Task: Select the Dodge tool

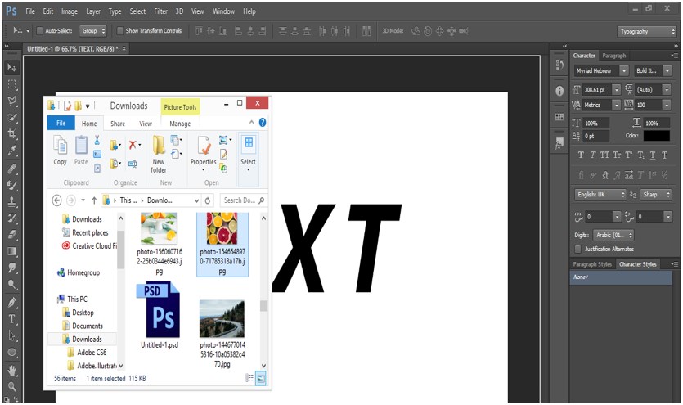Action: [x=11, y=285]
